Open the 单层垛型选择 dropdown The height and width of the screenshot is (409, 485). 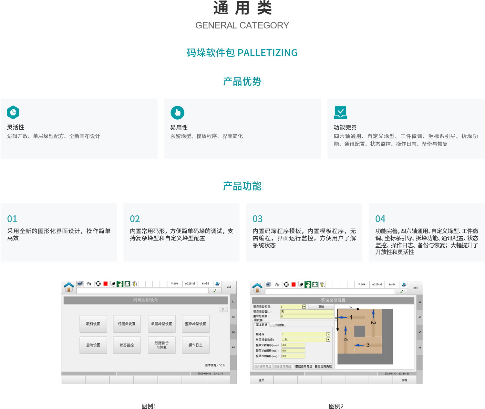[x=328, y=340]
